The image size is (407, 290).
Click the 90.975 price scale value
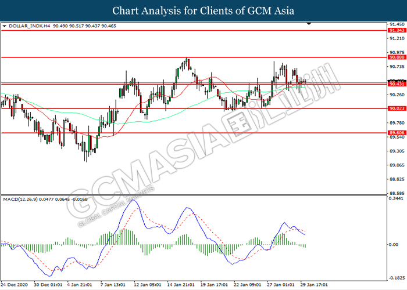[x=397, y=52]
